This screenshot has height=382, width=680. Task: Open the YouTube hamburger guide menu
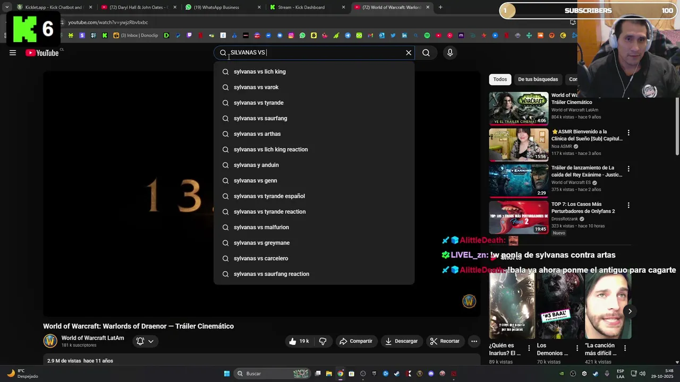13,53
